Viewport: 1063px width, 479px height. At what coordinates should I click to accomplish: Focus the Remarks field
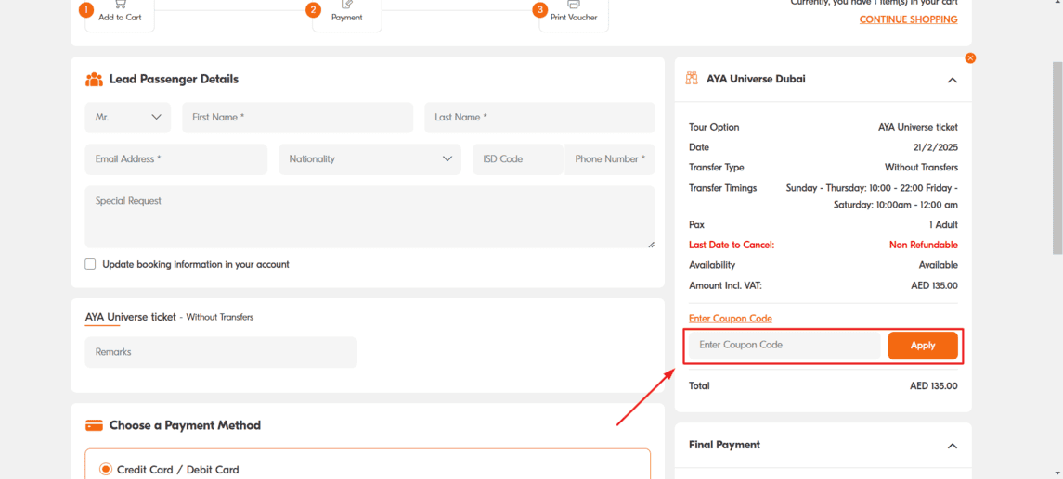[x=221, y=352]
